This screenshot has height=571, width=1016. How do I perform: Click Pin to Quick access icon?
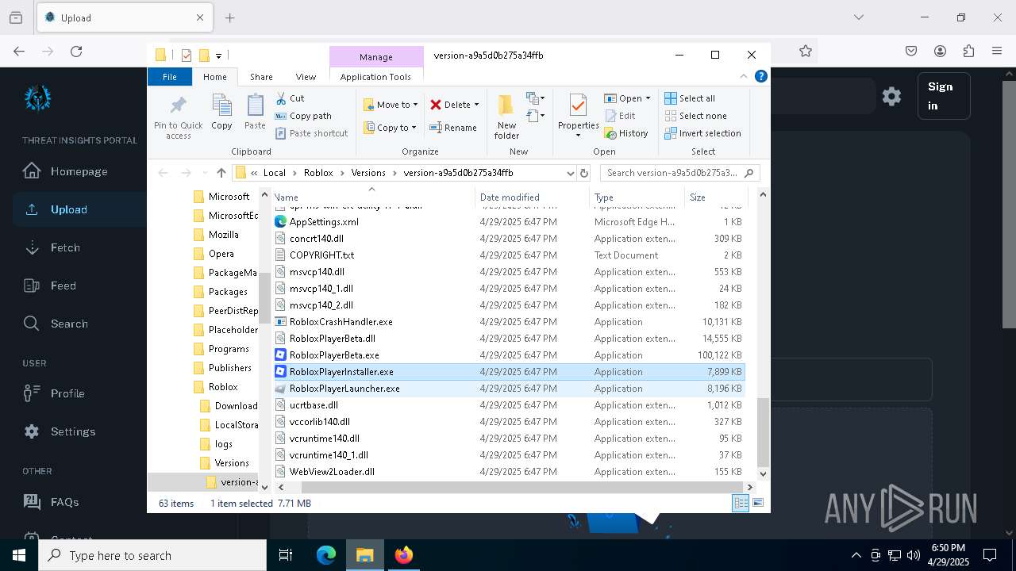point(178,105)
